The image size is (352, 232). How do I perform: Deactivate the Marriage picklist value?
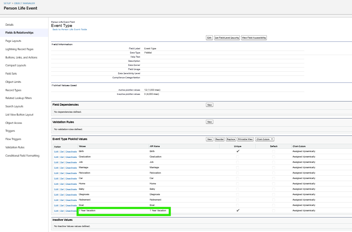click(71, 167)
